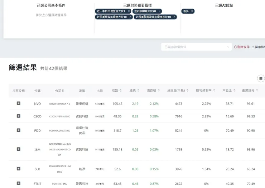The image size is (265, 188).
Task: Click SLB industry score 65.24
Action: (x=251, y=169)
